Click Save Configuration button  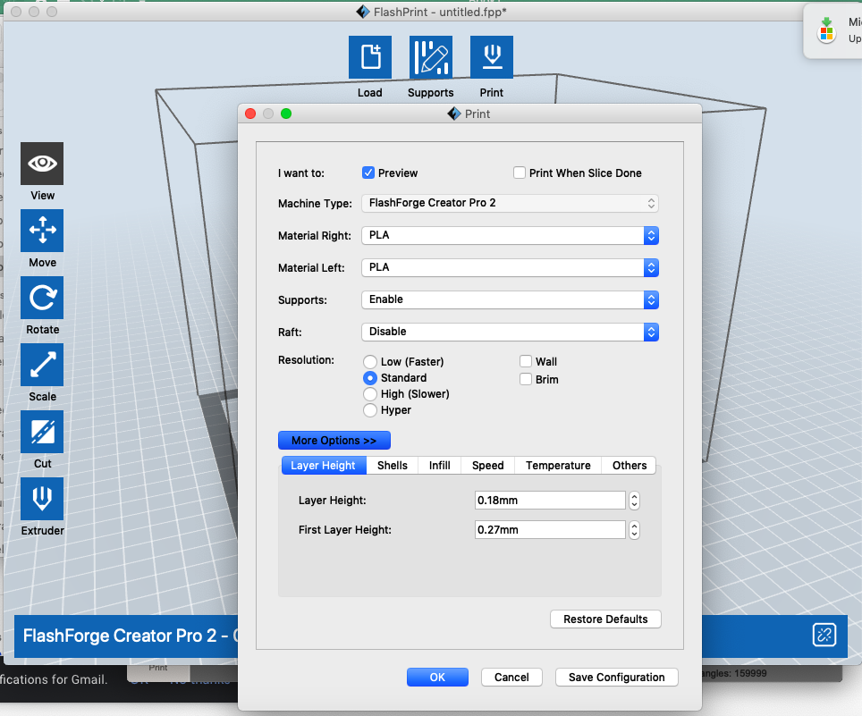click(x=616, y=677)
